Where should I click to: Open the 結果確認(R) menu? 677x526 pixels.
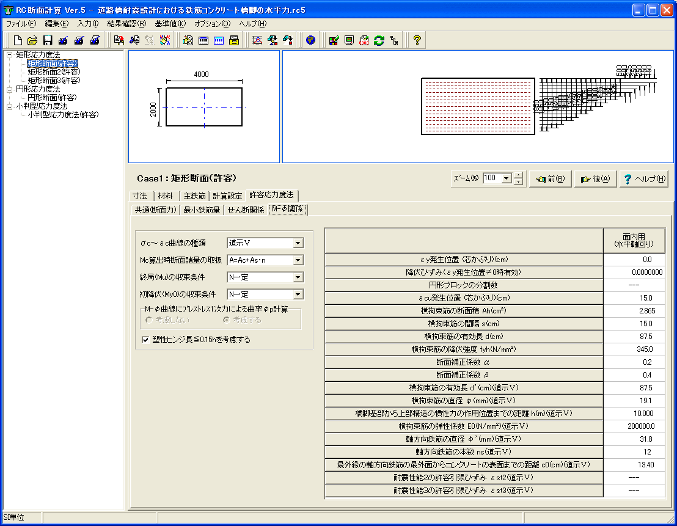coord(126,24)
